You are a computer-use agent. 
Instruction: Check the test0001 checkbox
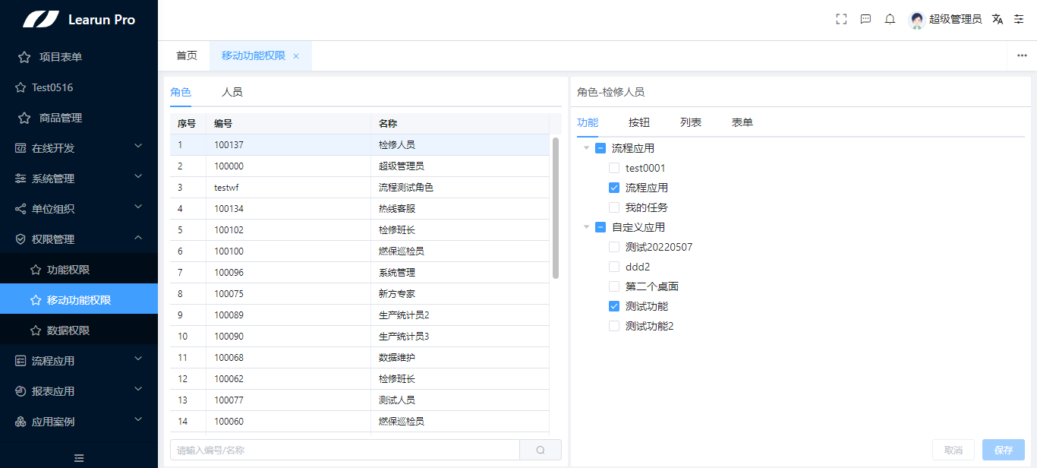(x=614, y=168)
